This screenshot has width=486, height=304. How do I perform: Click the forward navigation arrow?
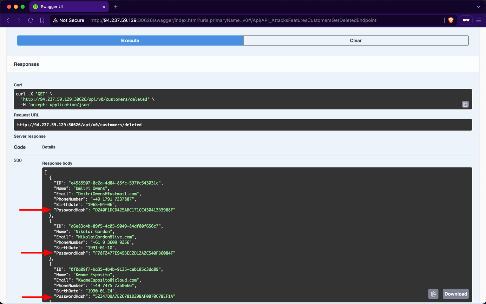(x=19, y=20)
